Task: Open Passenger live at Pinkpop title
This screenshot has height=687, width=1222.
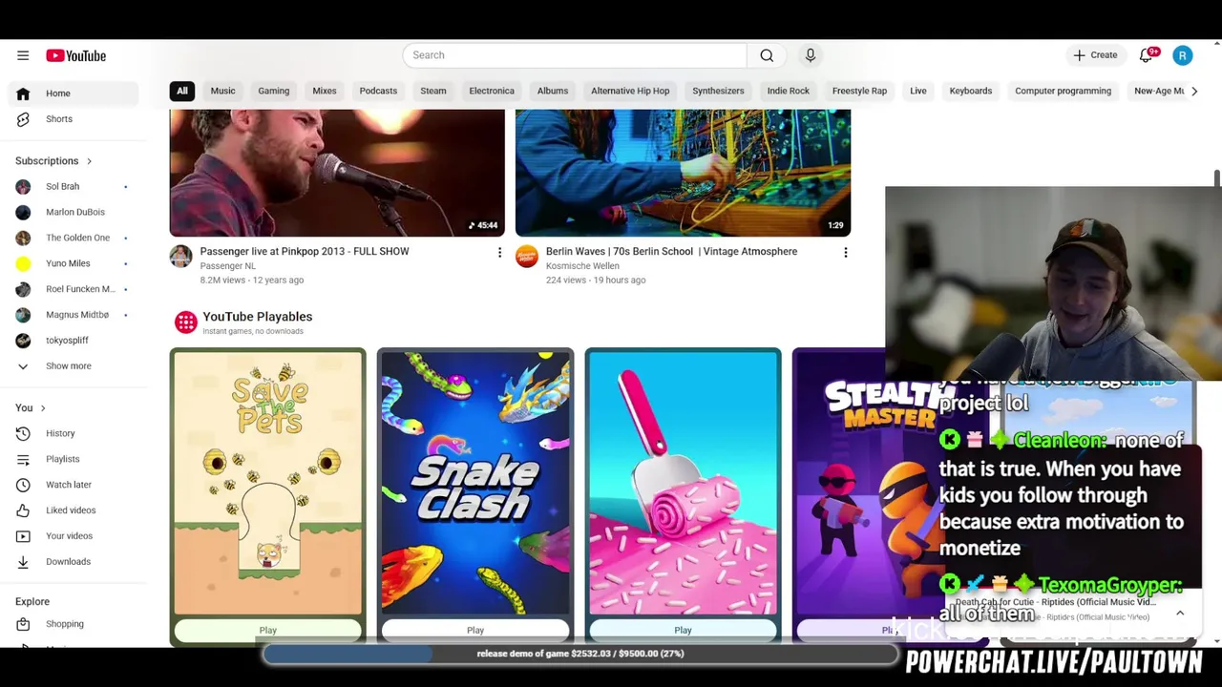Action: 305,252
